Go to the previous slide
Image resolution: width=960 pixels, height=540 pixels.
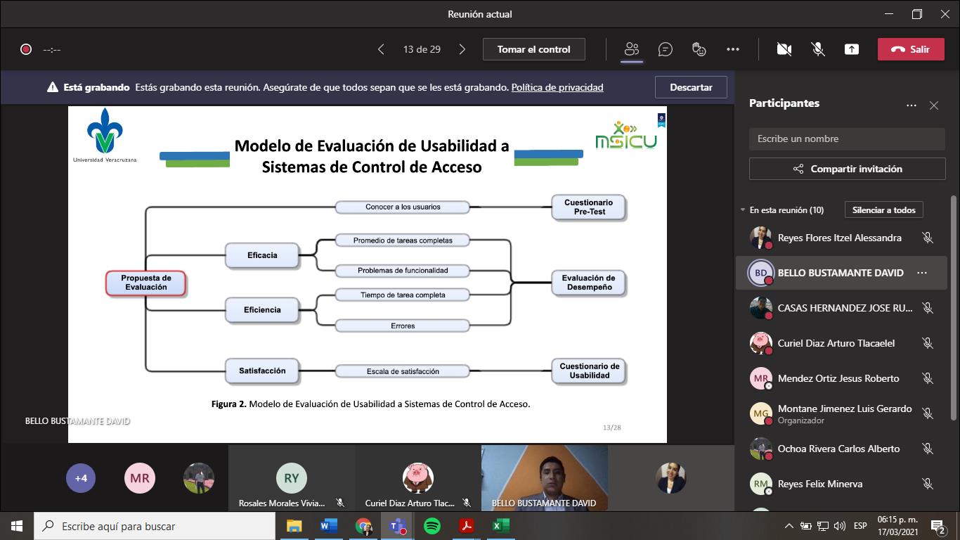point(381,49)
